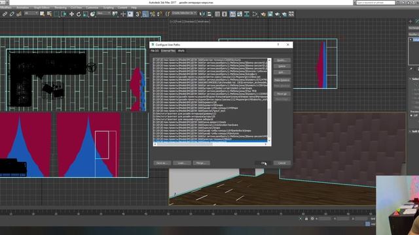Toggle the Spinner Snap button
419x235 pixels.
[x=159, y=14]
